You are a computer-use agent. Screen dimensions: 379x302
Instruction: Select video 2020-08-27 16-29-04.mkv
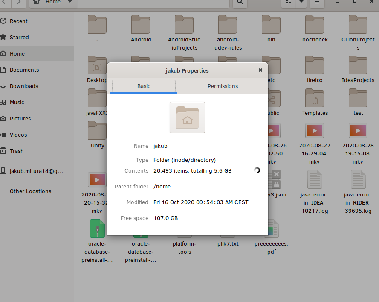coord(315,144)
